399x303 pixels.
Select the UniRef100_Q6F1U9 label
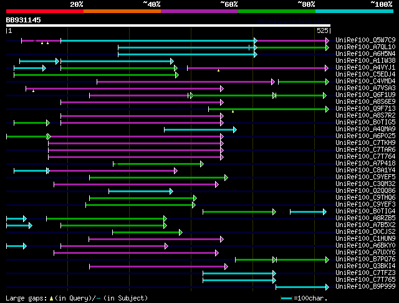pos(365,95)
